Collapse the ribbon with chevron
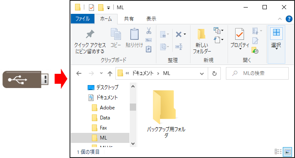 pyautogui.click(x=280, y=19)
